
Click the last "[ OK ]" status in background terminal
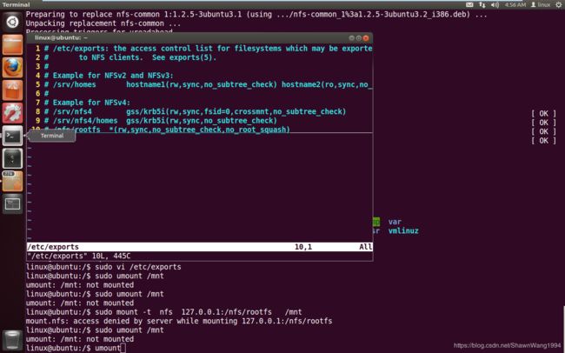click(x=544, y=141)
